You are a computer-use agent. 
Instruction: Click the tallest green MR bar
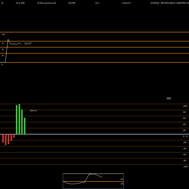(x=19, y=119)
